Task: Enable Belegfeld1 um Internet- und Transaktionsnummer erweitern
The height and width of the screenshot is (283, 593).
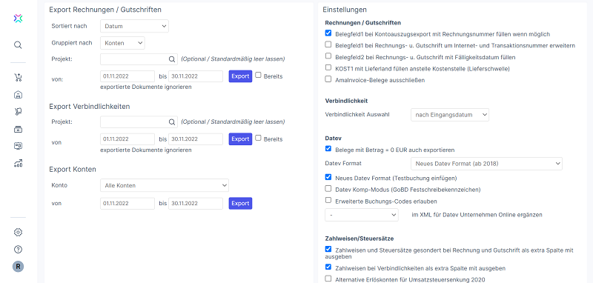Action: click(x=328, y=44)
